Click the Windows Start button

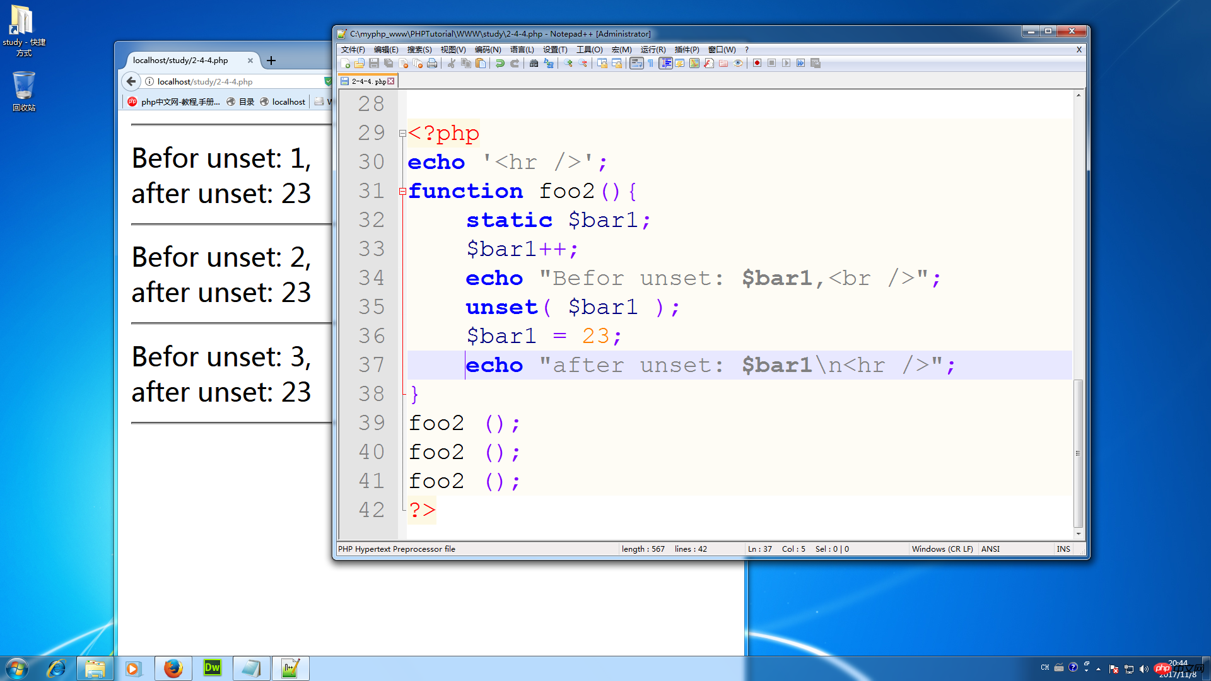[17, 668]
